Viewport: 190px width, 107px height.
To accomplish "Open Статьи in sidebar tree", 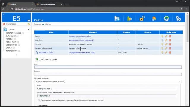I will (x=9, y=48).
